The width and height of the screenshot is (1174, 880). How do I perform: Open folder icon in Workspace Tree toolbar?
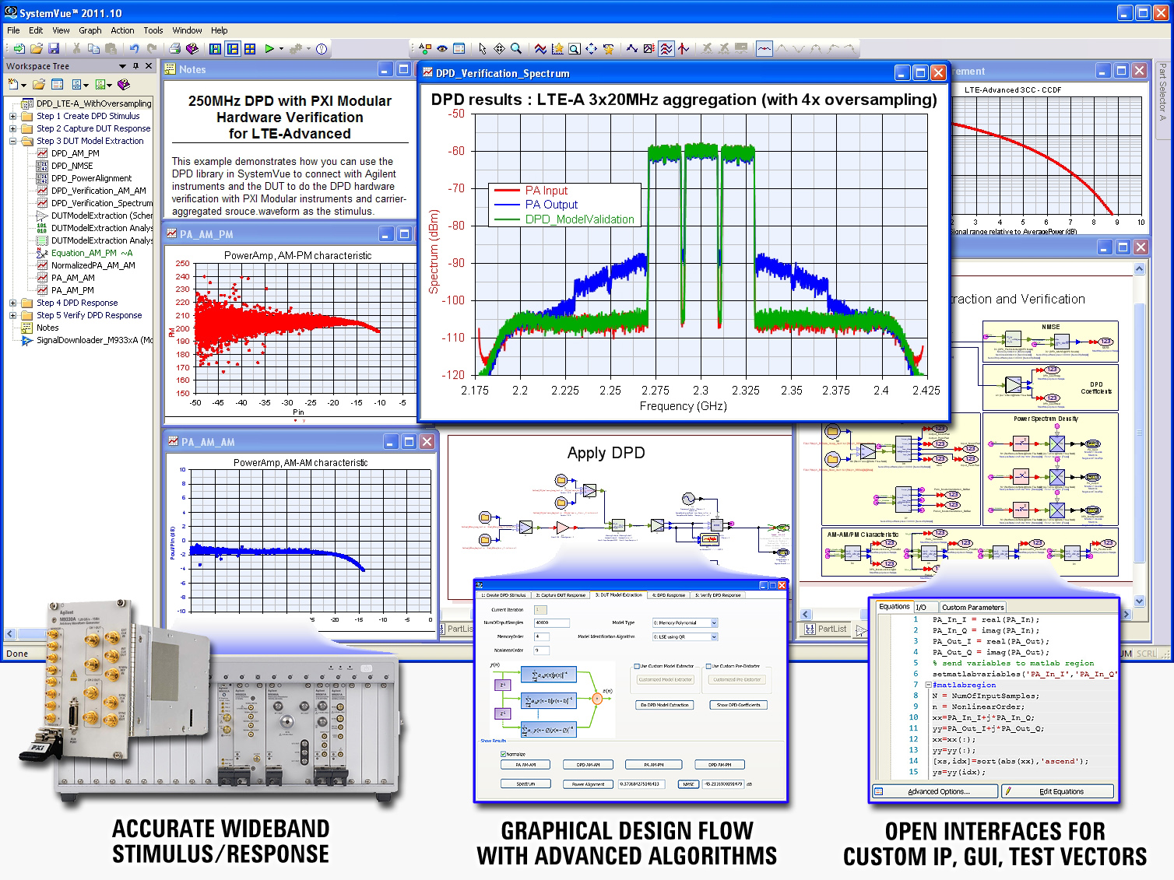pyautogui.click(x=38, y=84)
